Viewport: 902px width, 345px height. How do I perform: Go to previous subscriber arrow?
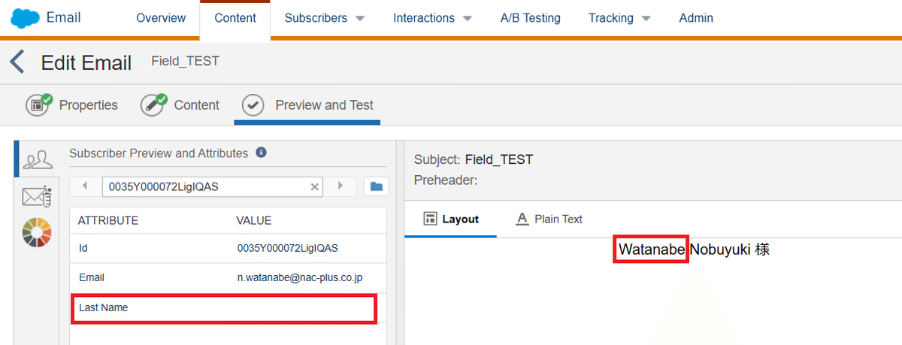coord(85,186)
